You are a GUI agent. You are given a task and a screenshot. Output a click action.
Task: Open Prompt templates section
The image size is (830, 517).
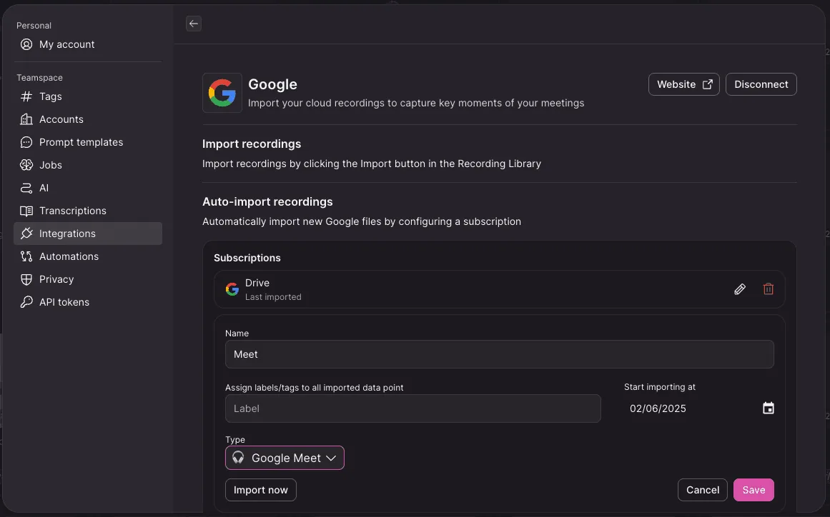(x=88, y=142)
